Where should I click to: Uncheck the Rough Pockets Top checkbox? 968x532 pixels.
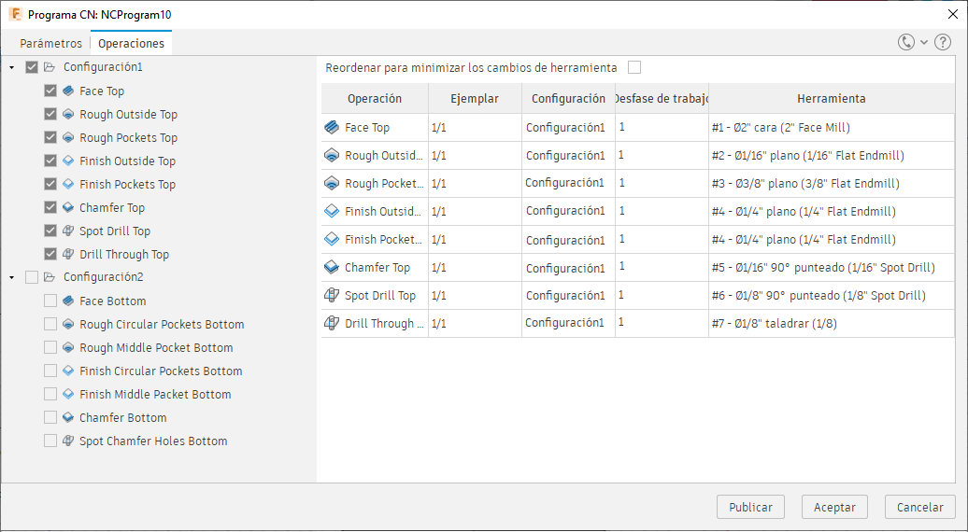[50, 137]
